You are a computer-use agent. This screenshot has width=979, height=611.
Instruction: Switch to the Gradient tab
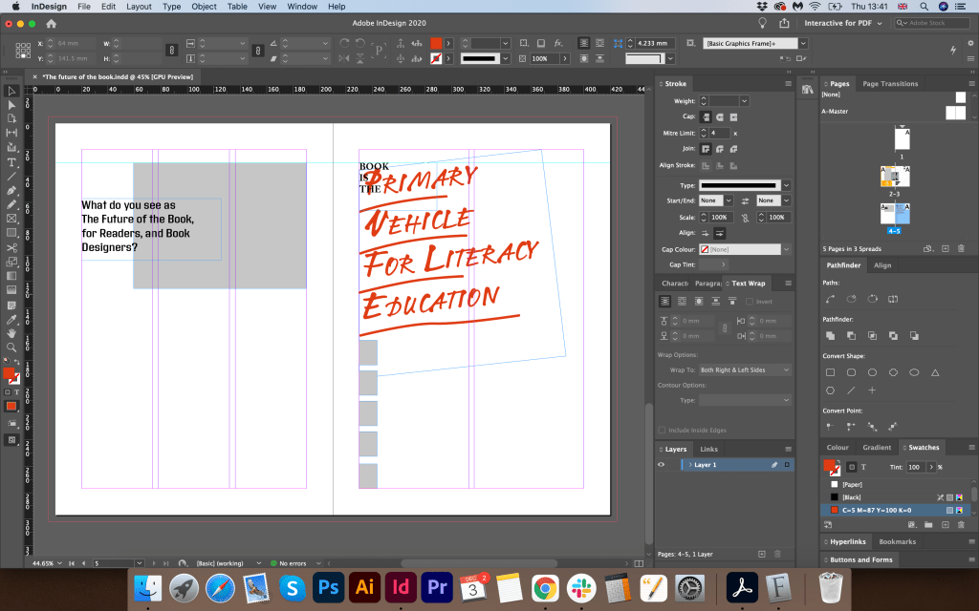876,447
